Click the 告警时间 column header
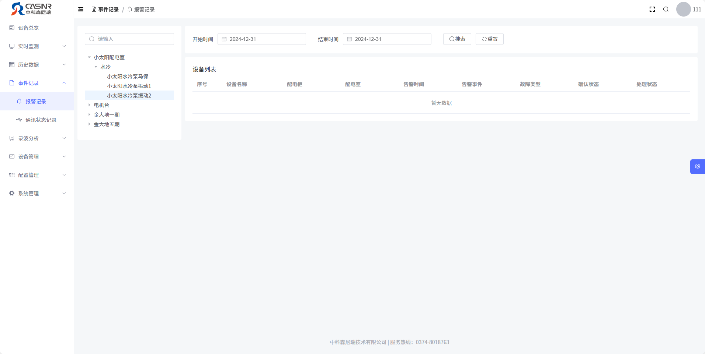Viewport: 705px width, 354px height. pos(414,84)
